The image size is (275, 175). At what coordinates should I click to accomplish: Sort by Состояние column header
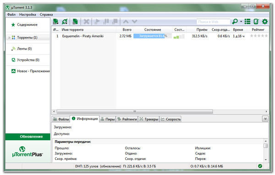tap(153, 30)
